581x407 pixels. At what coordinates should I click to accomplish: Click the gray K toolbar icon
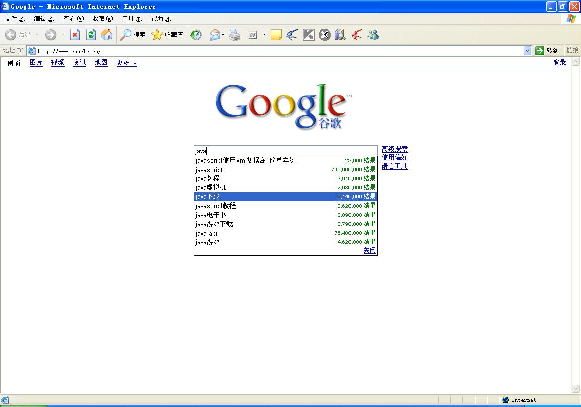click(308, 35)
